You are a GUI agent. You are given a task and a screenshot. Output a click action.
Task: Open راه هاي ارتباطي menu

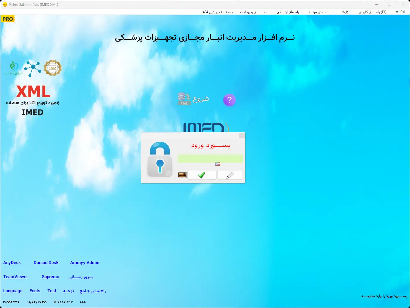click(288, 12)
